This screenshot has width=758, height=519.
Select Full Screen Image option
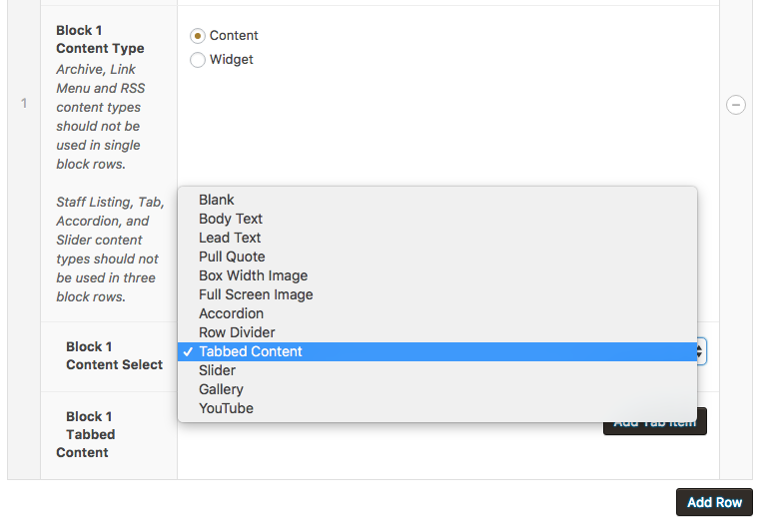point(437,294)
